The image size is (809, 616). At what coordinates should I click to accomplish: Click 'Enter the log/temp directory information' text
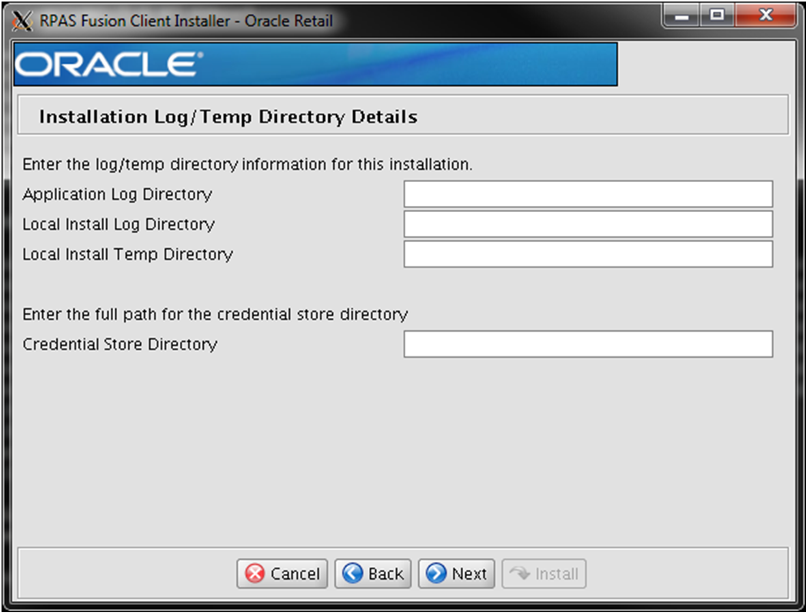(x=248, y=164)
